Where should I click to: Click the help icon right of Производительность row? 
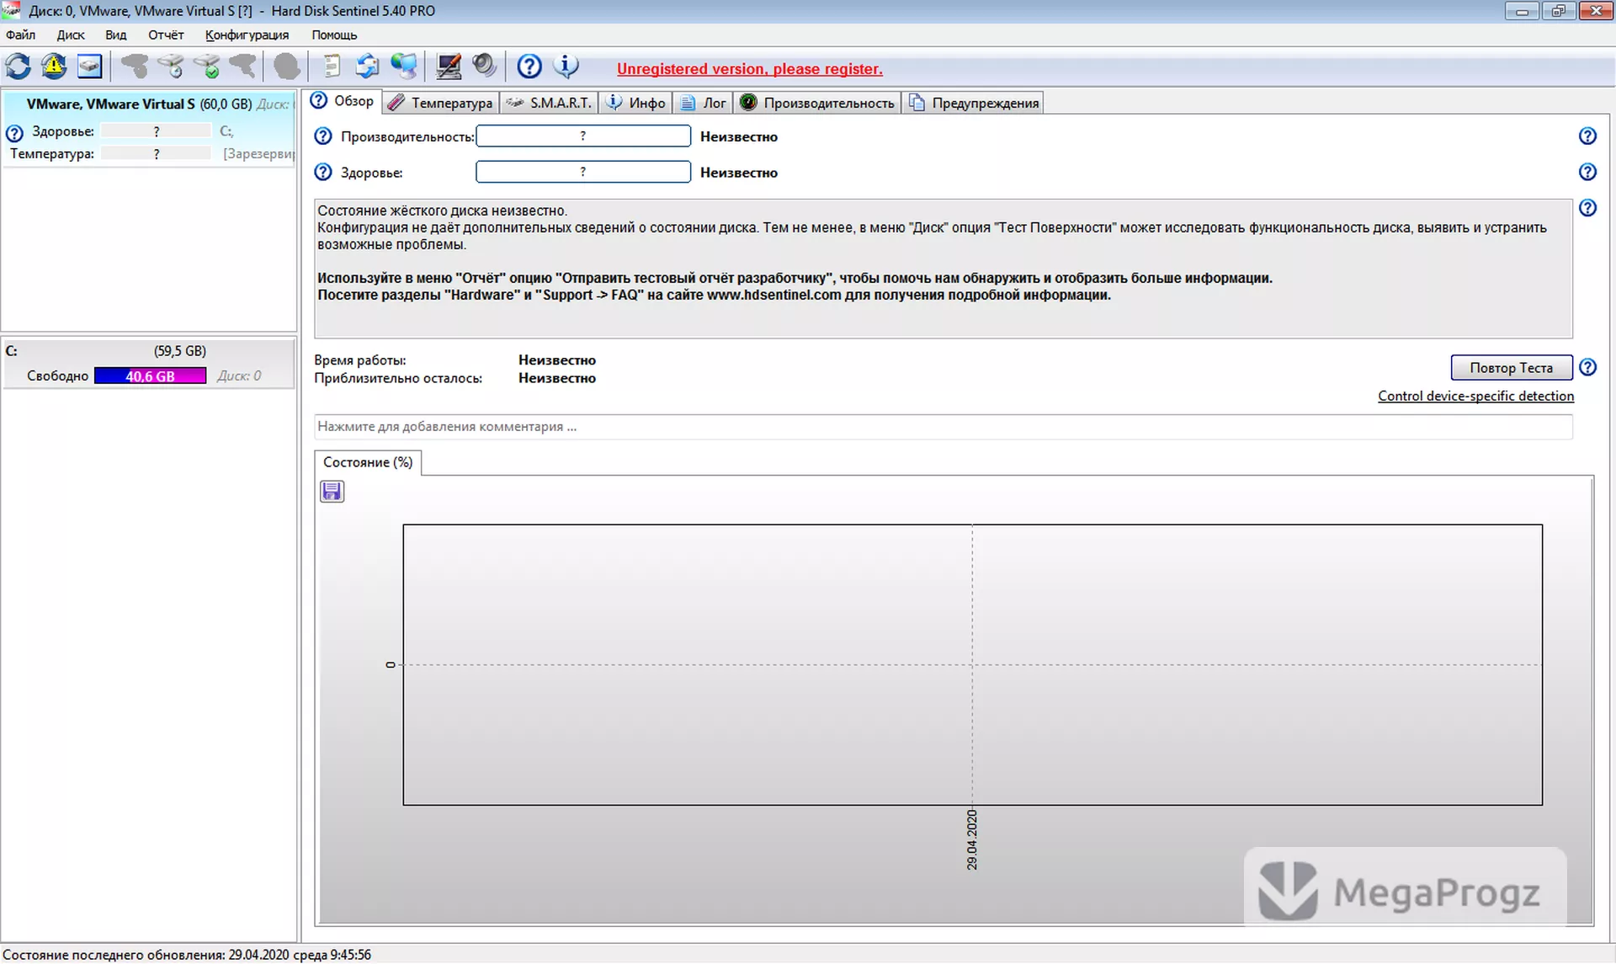1587,136
